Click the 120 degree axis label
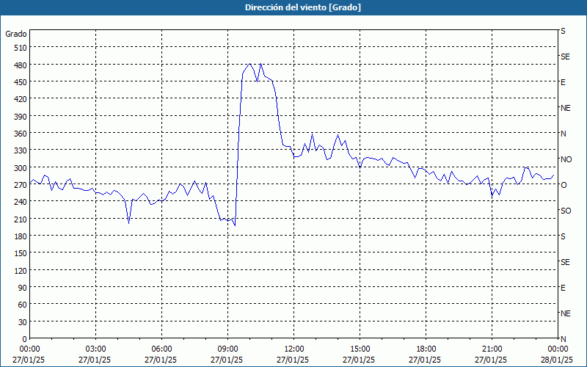The height and width of the screenshot is (367, 587). pos(21,270)
